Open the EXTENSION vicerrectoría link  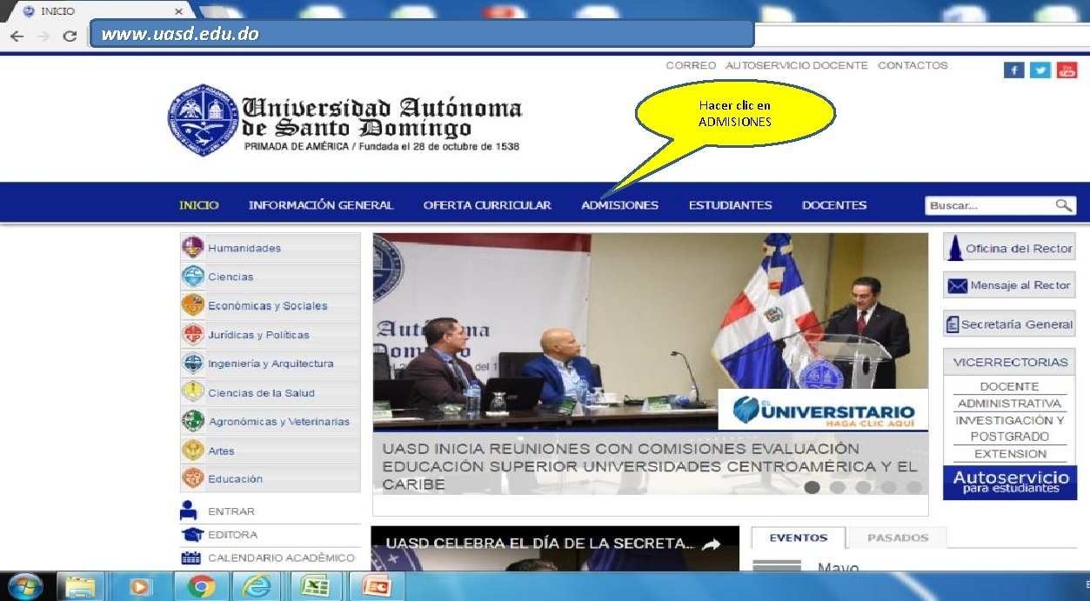point(1010,454)
